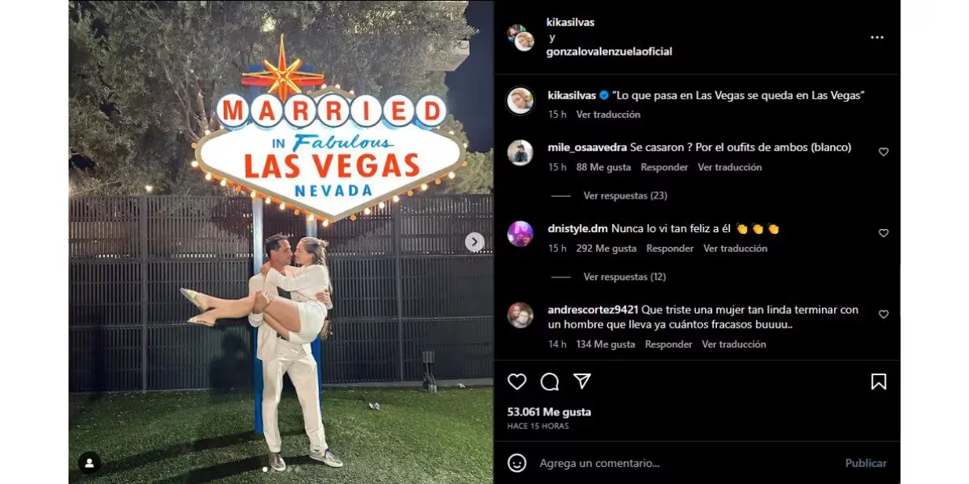
Task: Open the three-dot more options menu
Action: (877, 37)
